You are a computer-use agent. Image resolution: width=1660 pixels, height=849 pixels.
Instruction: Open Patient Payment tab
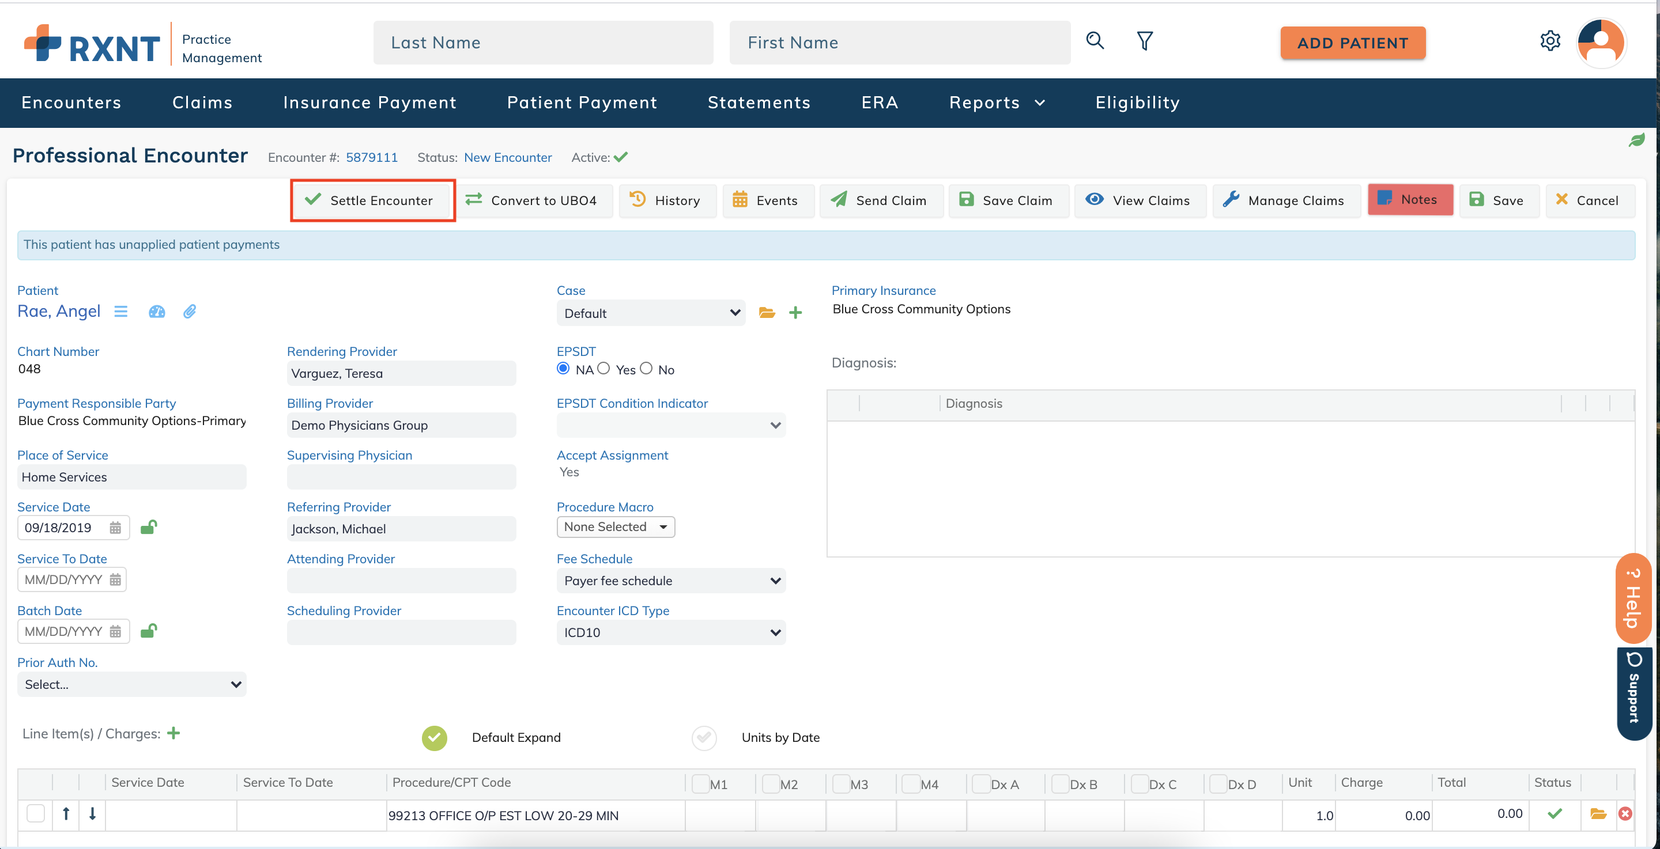[582, 103]
